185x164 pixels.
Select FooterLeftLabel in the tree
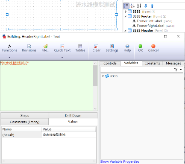[150, 21]
